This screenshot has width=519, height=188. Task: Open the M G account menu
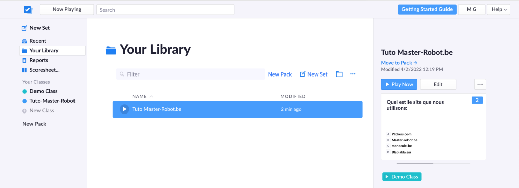coord(472,9)
